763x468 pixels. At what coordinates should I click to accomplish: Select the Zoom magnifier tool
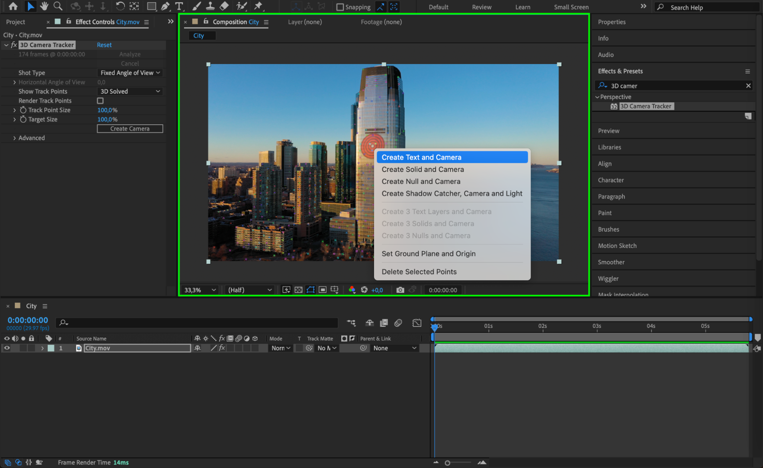point(58,6)
